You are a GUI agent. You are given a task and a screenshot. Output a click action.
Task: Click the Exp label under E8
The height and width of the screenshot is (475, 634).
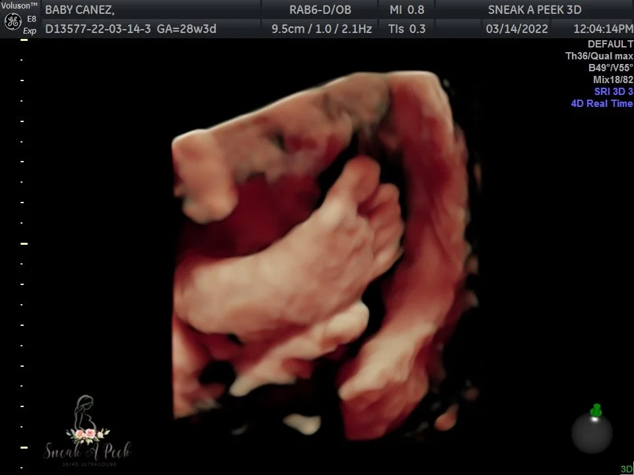click(30, 31)
